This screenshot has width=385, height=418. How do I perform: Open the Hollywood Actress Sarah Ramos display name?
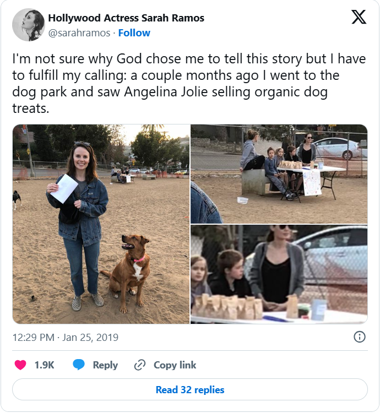[126, 18]
